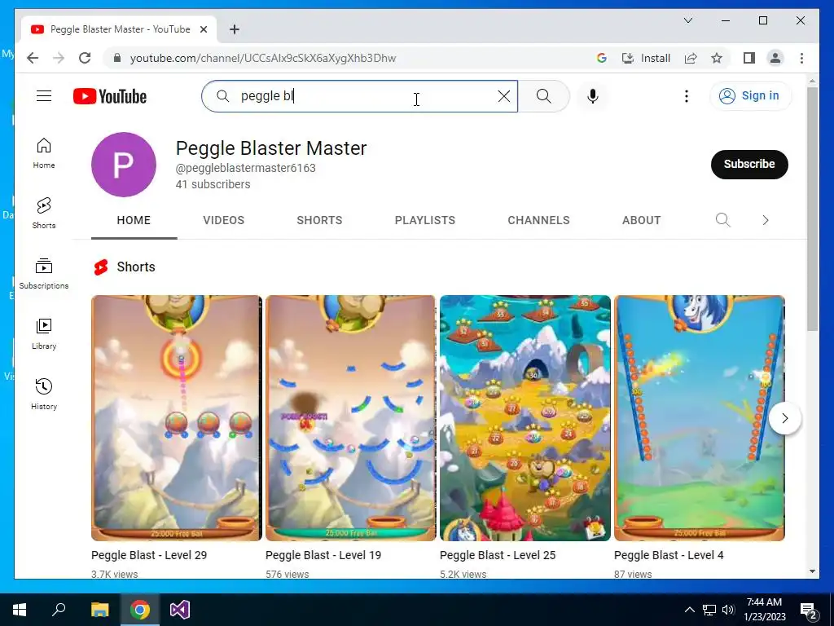Open History in the sidebar
The width and height of the screenshot is (834, 626).
coord(44,394)
